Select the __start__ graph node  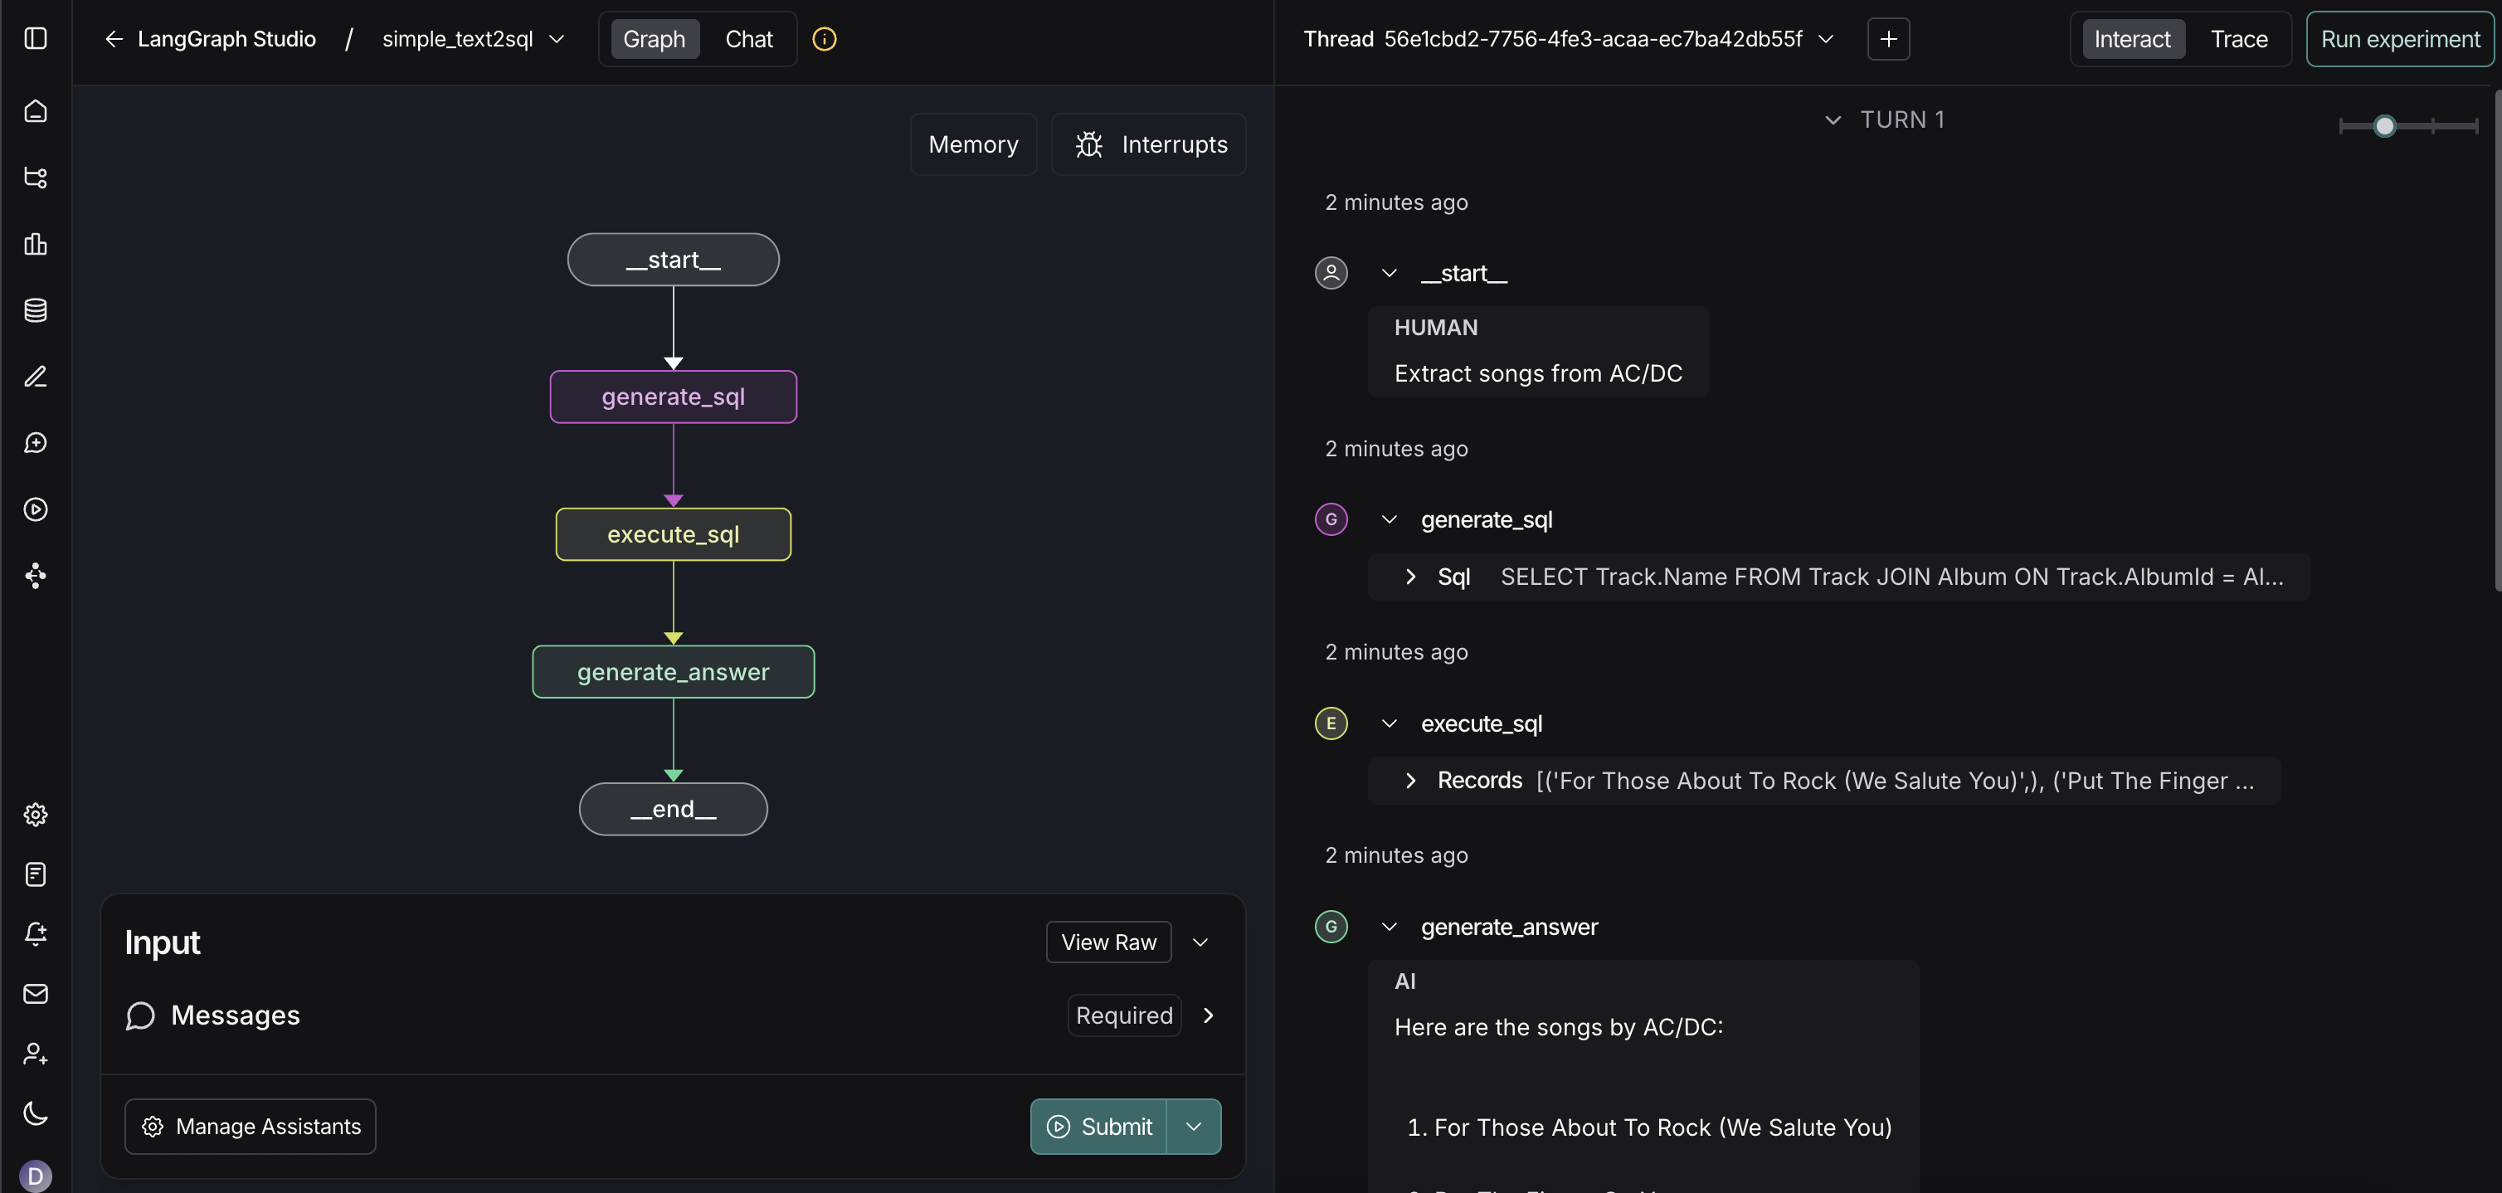pos(673,260)
